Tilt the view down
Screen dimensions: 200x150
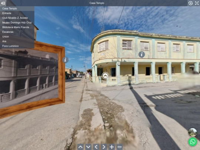88,147
